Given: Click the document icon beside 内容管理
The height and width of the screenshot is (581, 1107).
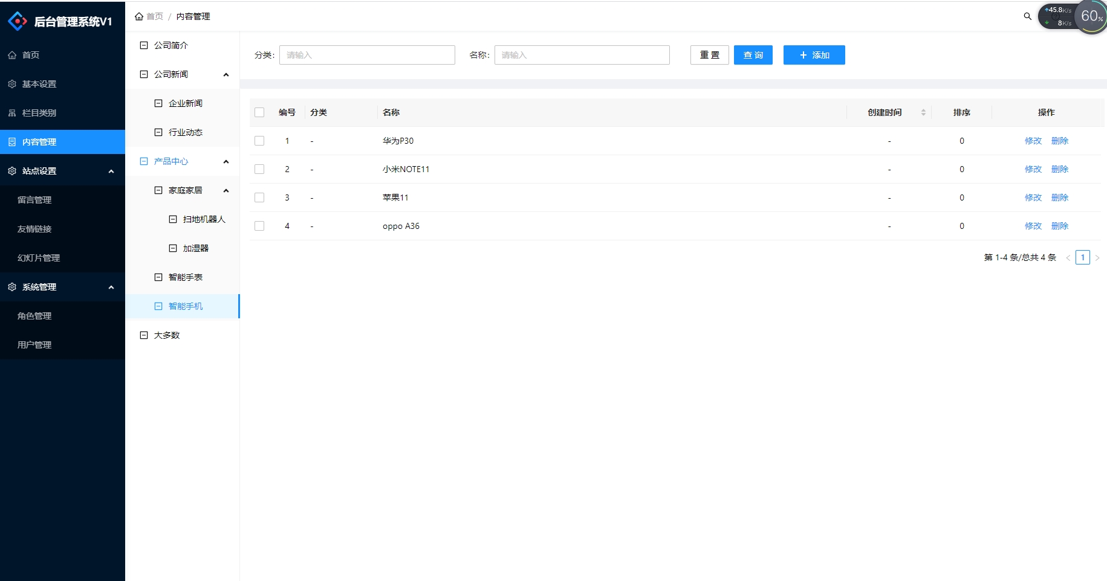Looking at the screenshot, I should click(12, 142).
